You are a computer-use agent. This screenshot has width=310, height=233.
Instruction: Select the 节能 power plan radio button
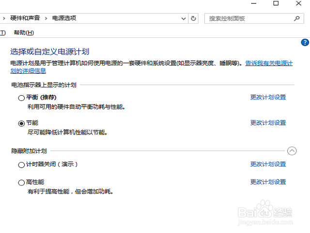tap(21, 123)
